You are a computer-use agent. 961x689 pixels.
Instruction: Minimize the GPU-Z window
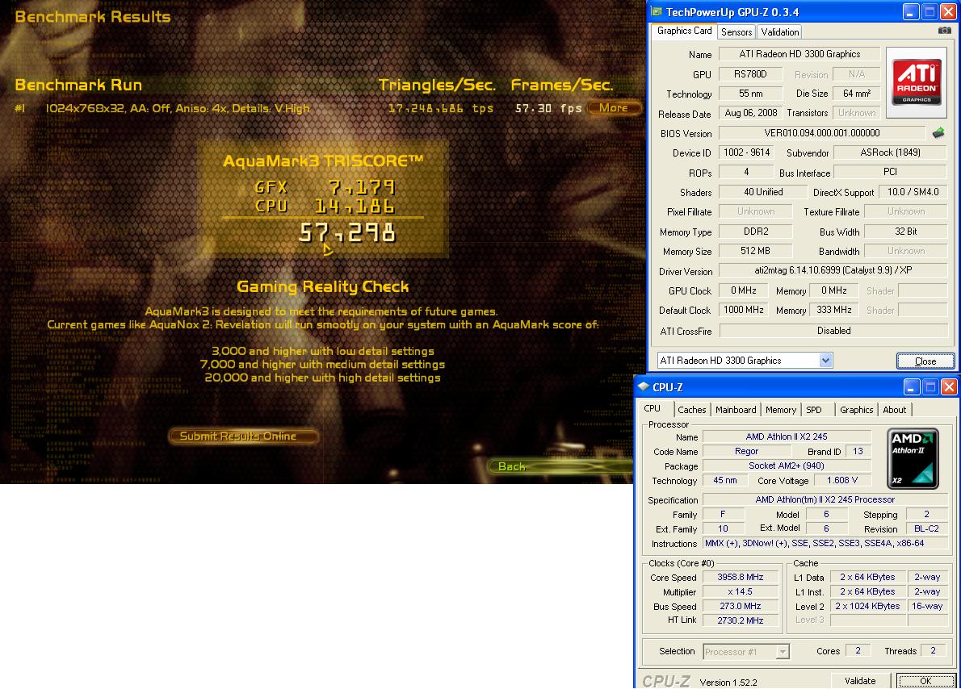coord(910,11)
